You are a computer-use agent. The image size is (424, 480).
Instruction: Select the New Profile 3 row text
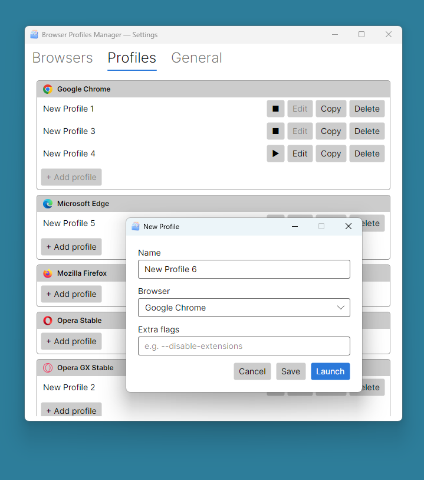coord(69,131)
